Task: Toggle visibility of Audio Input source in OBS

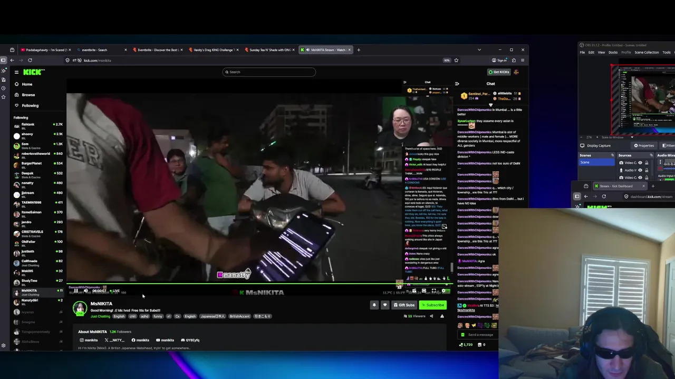Action: 640,170
